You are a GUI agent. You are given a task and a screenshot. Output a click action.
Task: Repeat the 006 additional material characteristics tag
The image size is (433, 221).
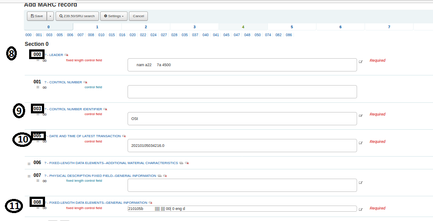181,163
